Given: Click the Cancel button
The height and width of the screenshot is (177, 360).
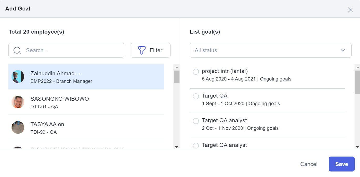Looking at the screenshot, I should (x=309, y=164).
